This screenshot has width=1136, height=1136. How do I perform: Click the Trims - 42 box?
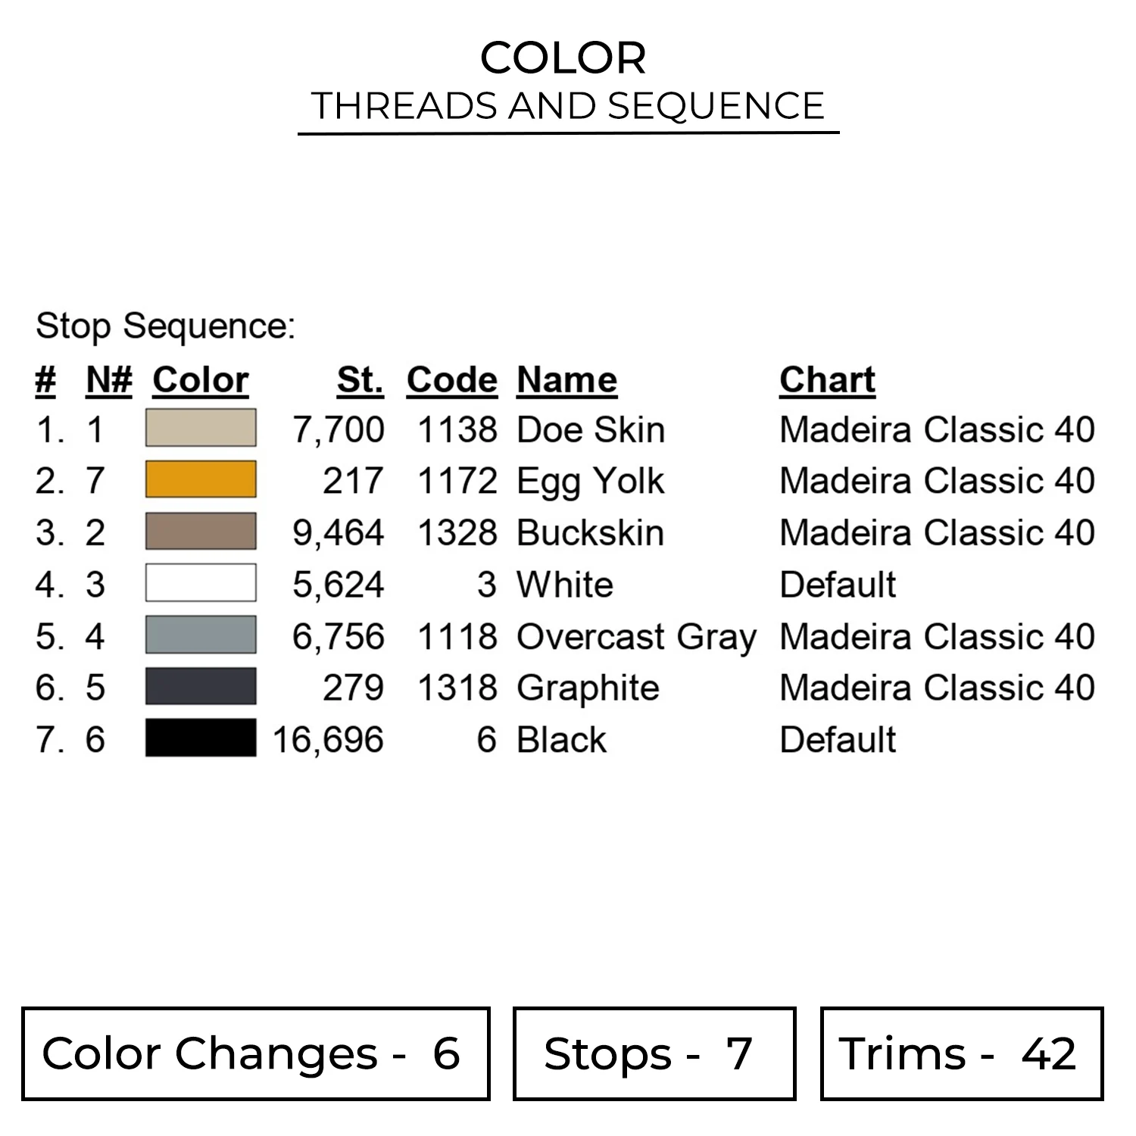961,1053
